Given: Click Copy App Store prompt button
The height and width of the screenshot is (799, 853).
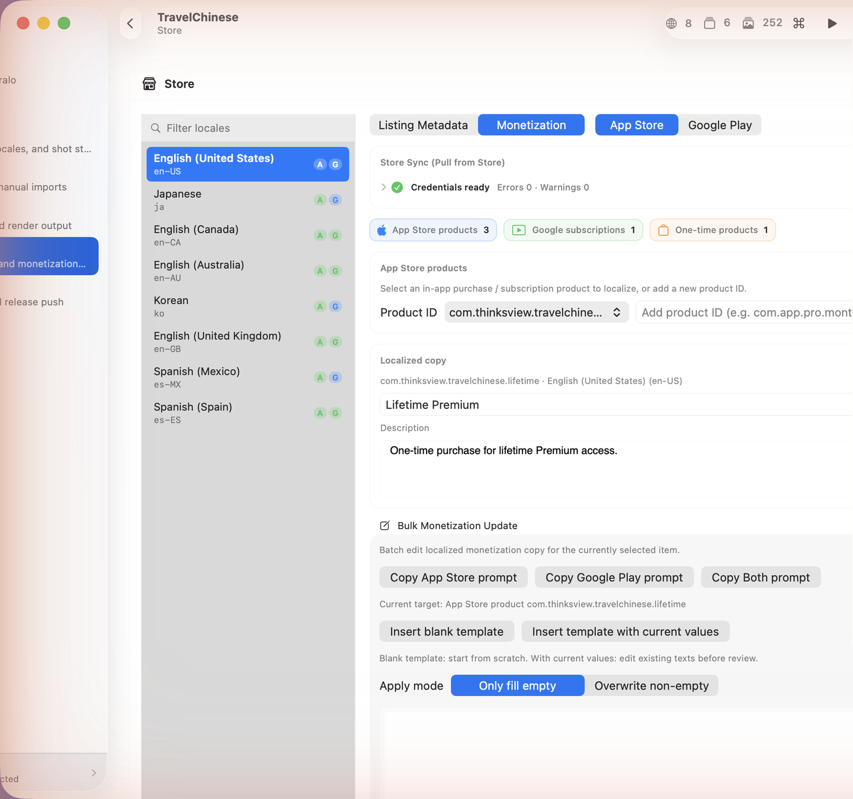Looking at the screenshot, I should point(453,577).
